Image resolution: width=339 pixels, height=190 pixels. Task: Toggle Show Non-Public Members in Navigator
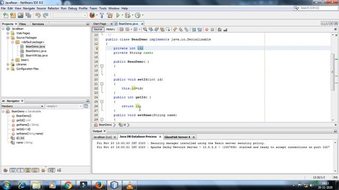(28, 170)
